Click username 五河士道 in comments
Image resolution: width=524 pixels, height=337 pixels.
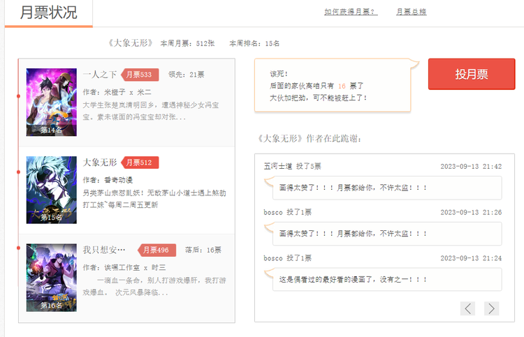tap(277, 166)
